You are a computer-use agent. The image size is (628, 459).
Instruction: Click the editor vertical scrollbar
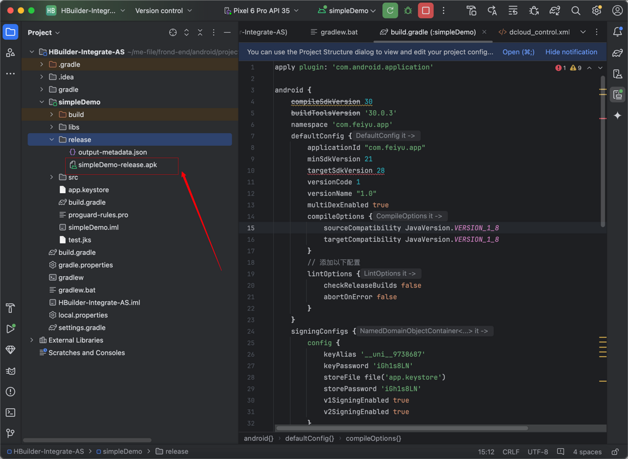603,152
